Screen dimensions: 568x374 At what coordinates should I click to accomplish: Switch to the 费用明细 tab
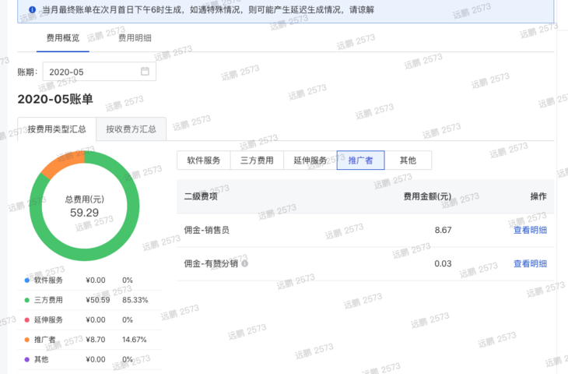(135, 37)
